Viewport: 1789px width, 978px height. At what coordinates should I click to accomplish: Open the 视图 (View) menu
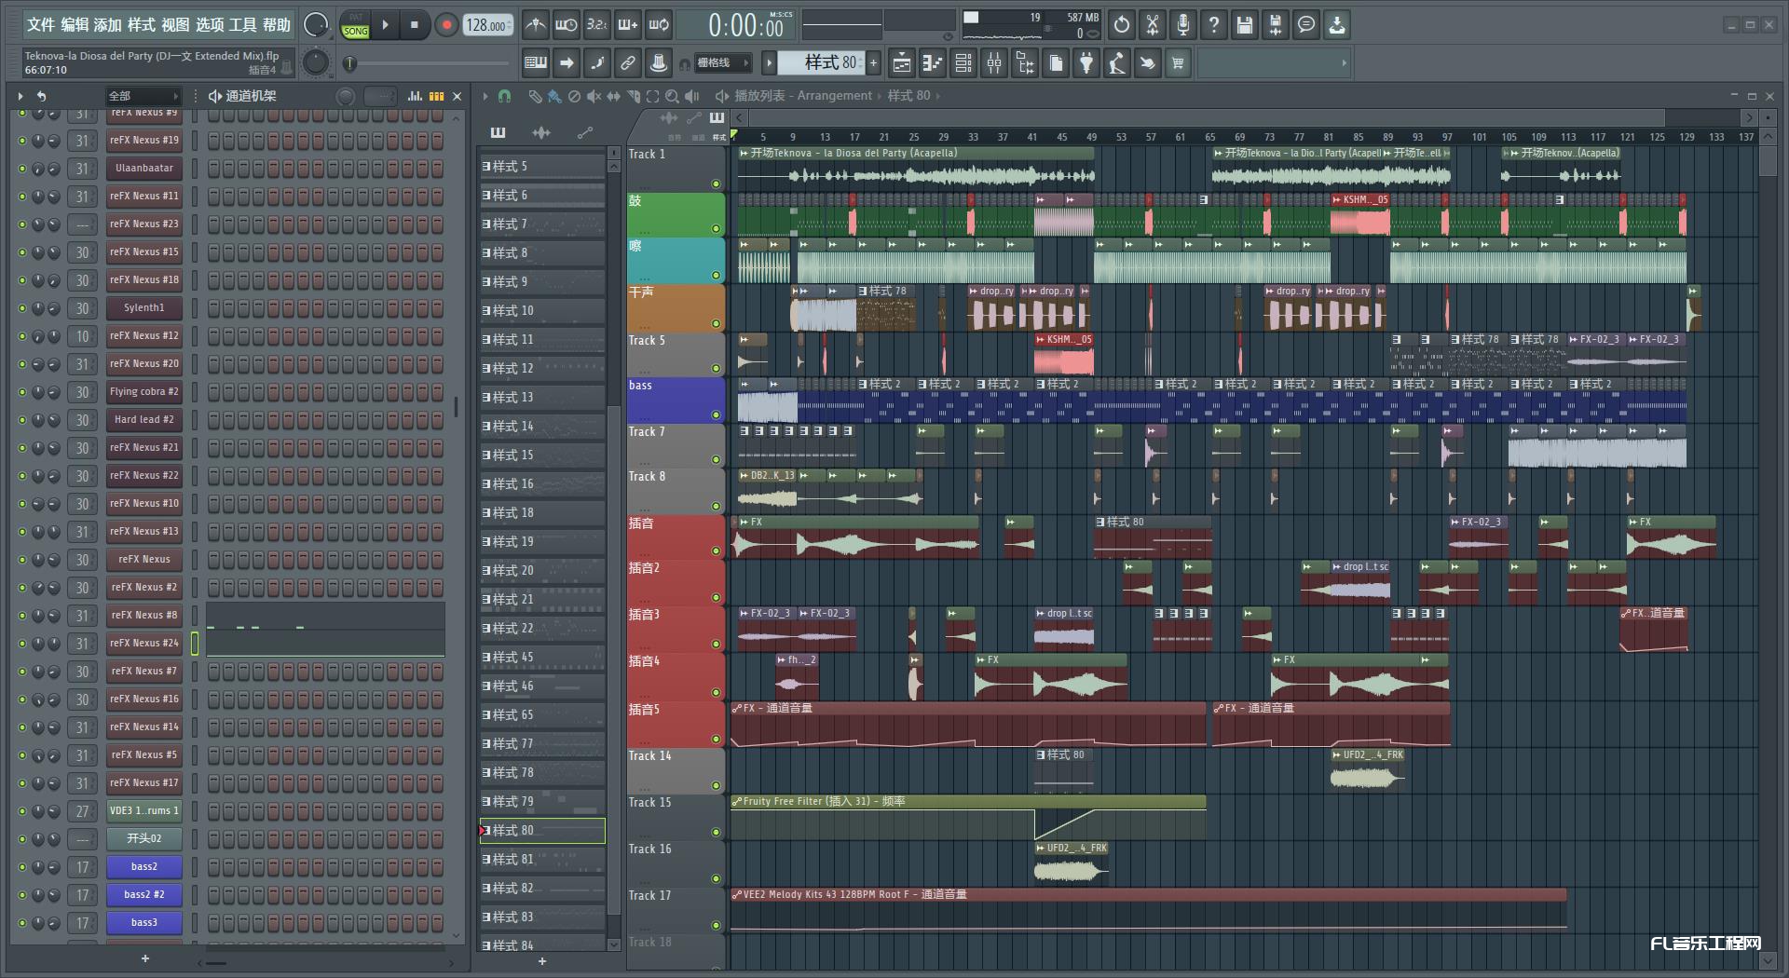coord(175,25)
